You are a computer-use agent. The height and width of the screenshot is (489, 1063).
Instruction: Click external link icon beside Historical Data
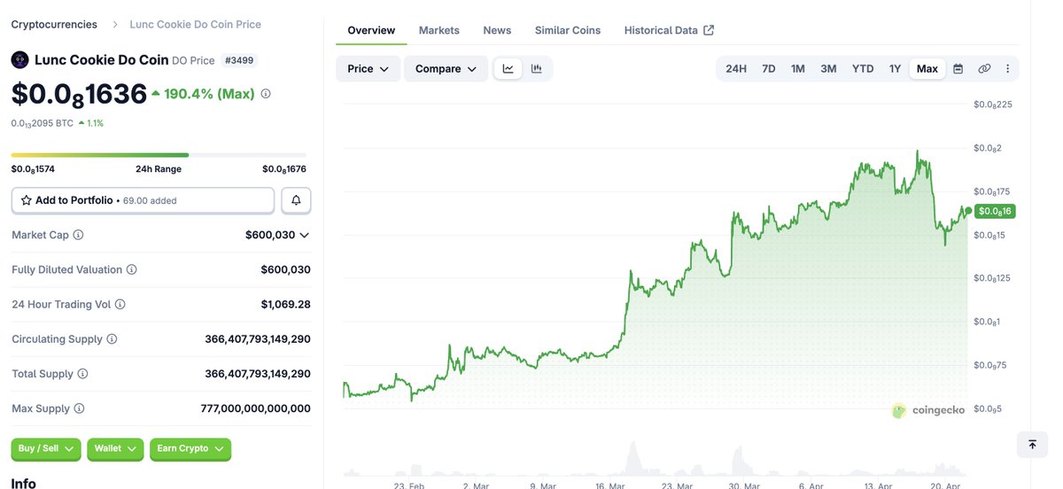click(709, 30)
